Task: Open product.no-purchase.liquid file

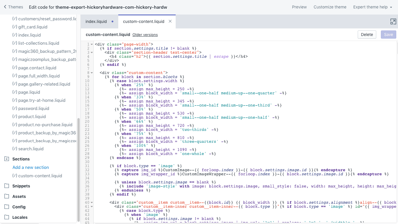Action: 45,124
